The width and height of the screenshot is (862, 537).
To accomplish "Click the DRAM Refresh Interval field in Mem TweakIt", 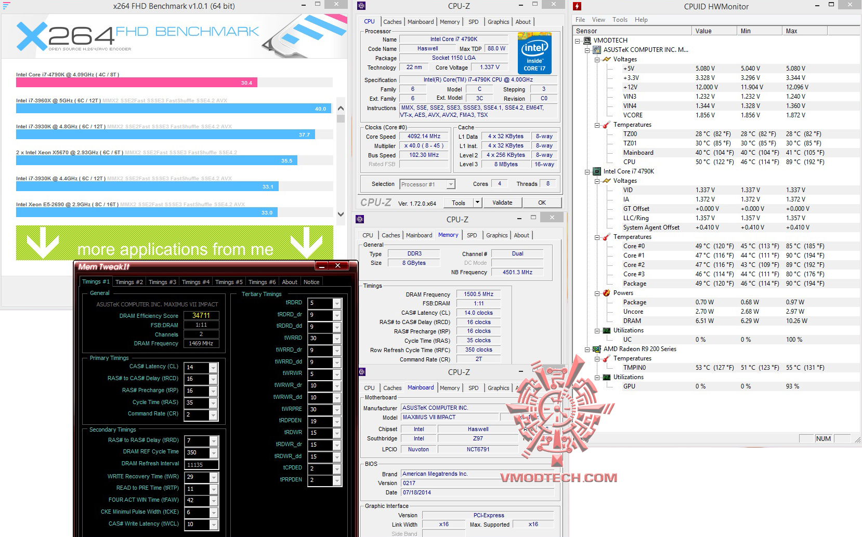I will tap(202, 465).
